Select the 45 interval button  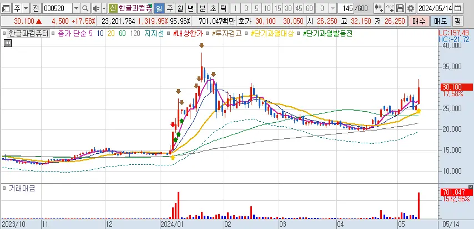299,8
